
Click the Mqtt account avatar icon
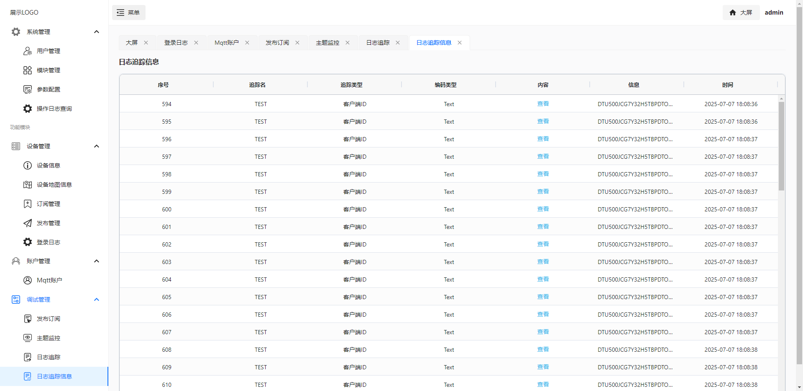click(28, 280)
